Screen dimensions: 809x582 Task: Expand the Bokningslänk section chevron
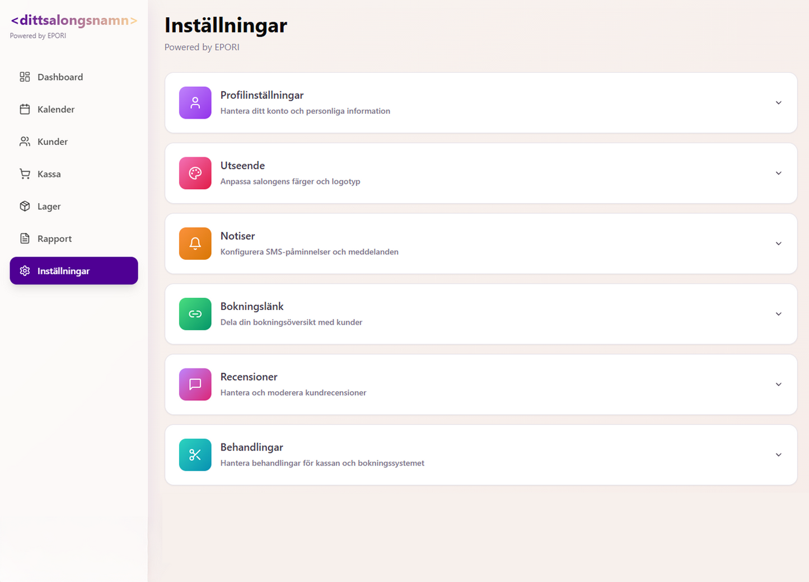(x=778, y=314)
